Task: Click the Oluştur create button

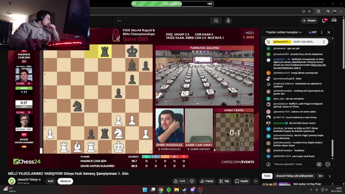Action: tap(309, 21)
